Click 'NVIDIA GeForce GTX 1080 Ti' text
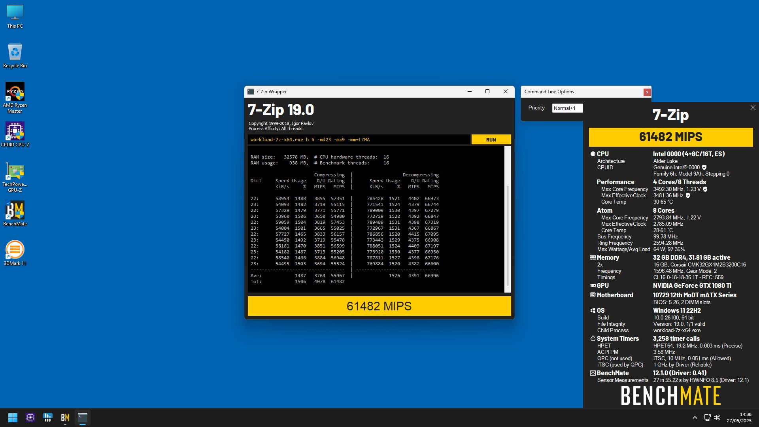The image size is (759, 427). pos(692,286)
